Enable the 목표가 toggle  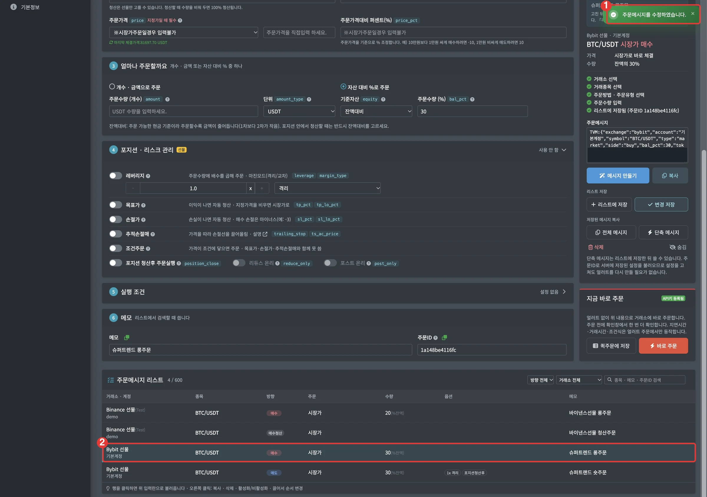[115, 205]
